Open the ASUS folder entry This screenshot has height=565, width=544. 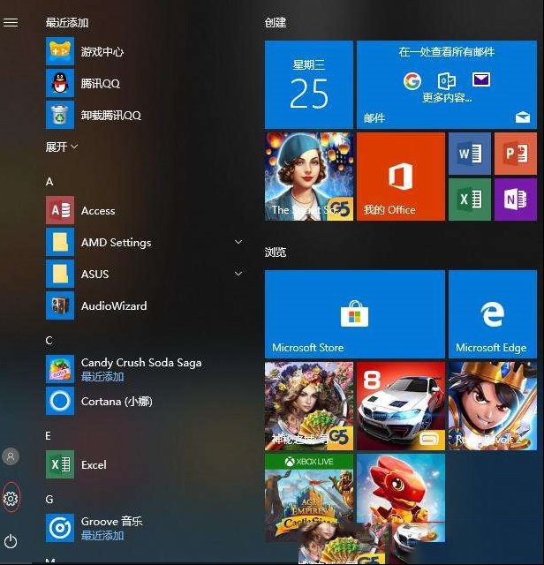[144, 274]
